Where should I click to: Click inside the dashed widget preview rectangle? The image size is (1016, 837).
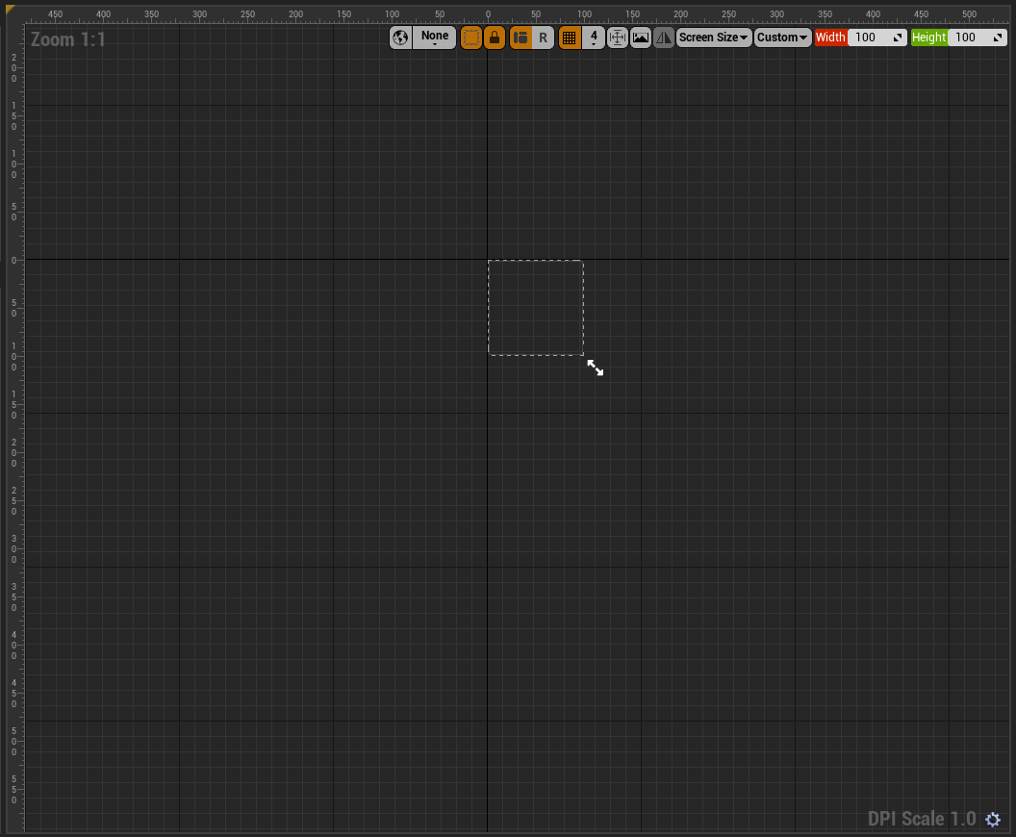click(536, 308)
